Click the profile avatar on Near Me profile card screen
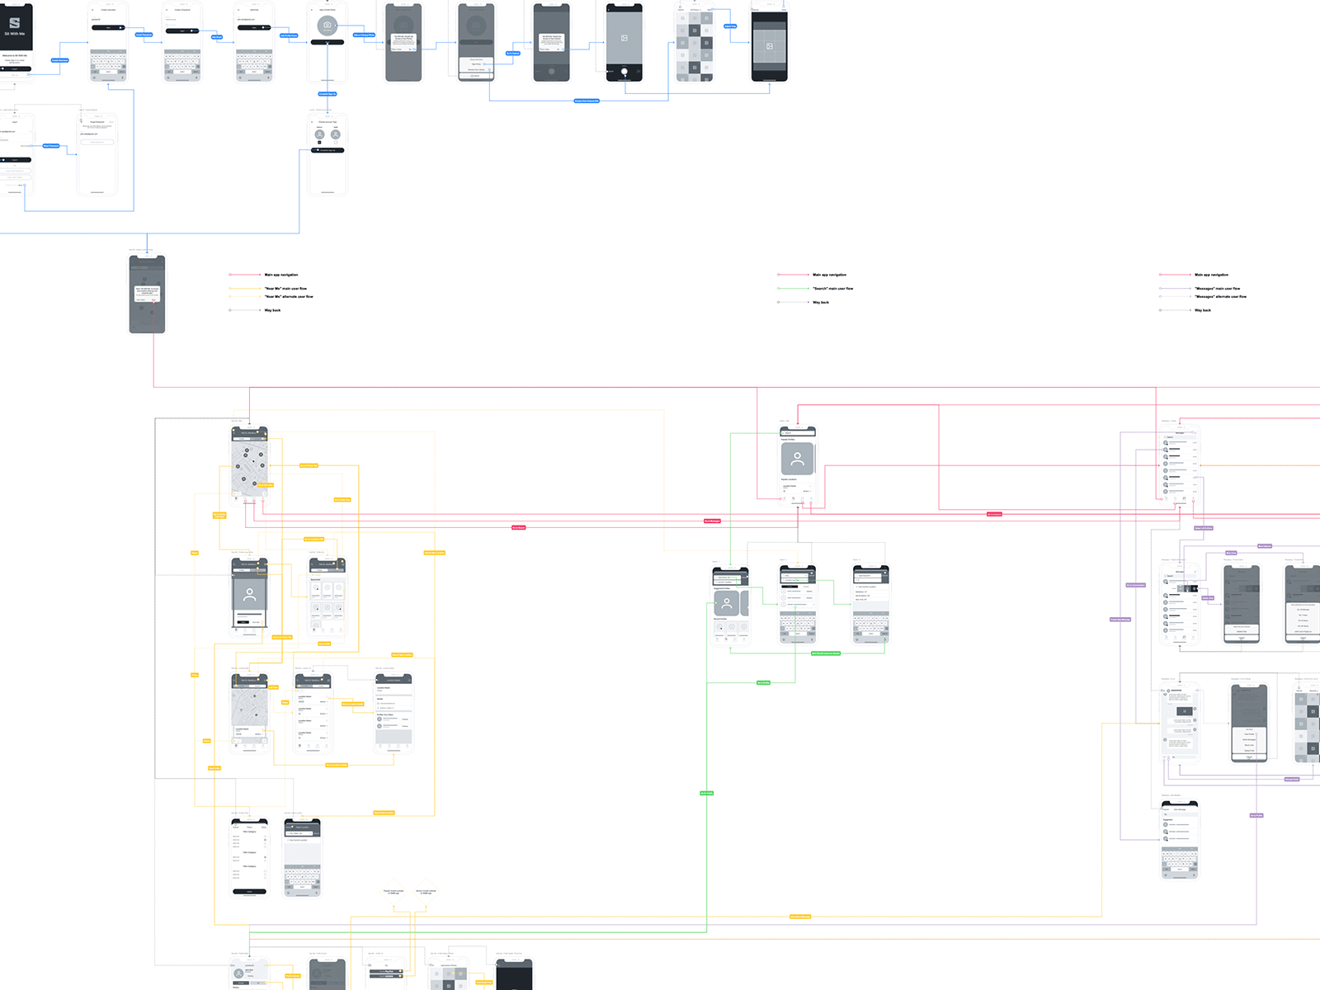1320x990 pixels. click(250, 594)
